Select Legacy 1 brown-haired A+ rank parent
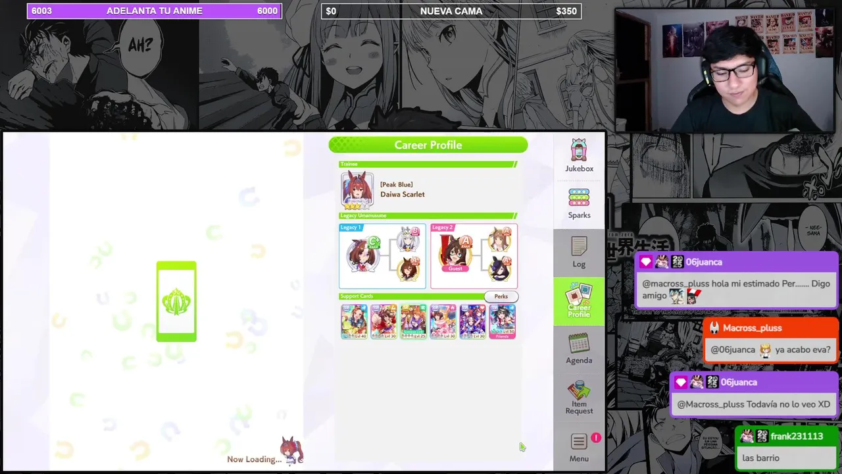 click(408, 269)
